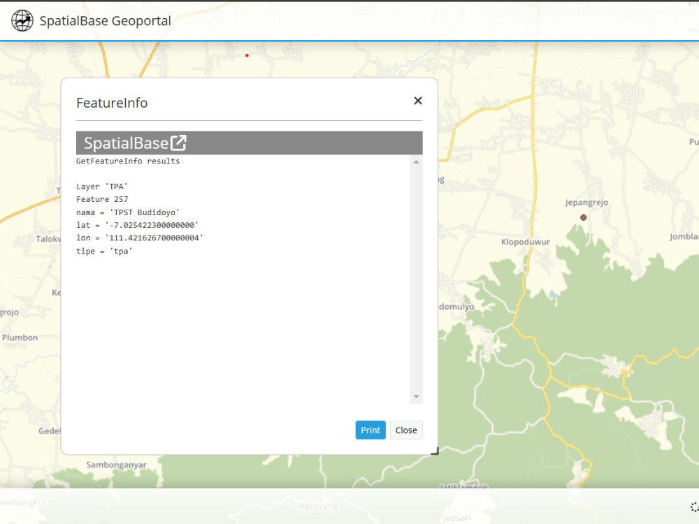The height and width of the screenshot is (524, 699).
Task: Click the FeatureInfo dialog heading
Action: [x=112, y=103]
